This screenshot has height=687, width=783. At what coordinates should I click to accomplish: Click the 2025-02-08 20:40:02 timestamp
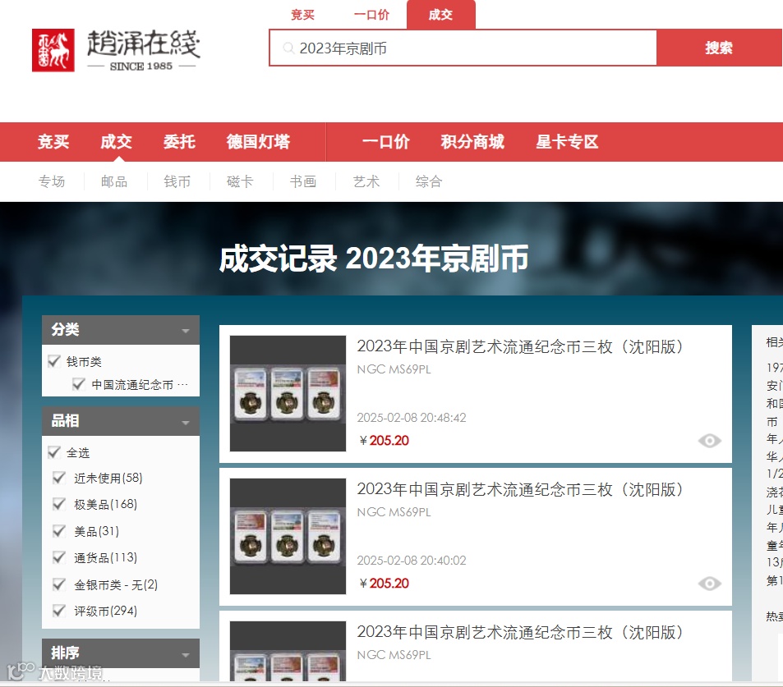[412, 561]
